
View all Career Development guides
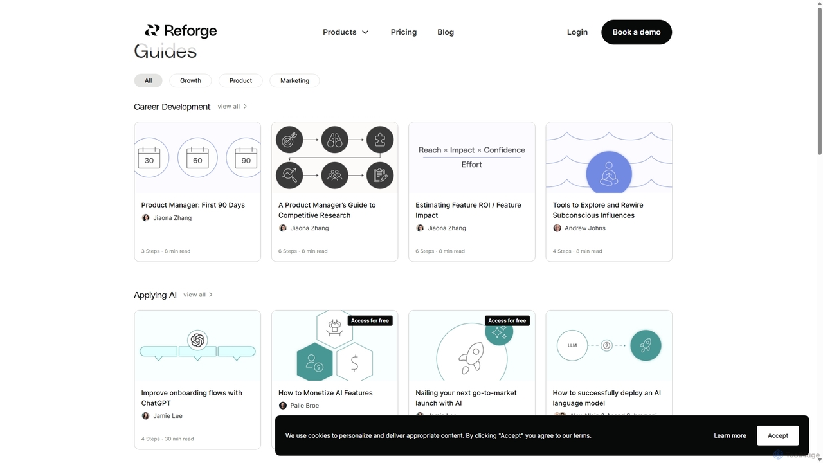232,107
